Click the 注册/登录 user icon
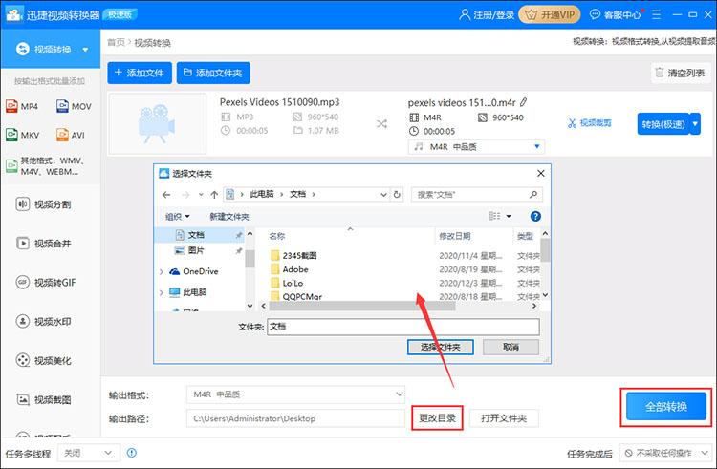 click(464, 14)
